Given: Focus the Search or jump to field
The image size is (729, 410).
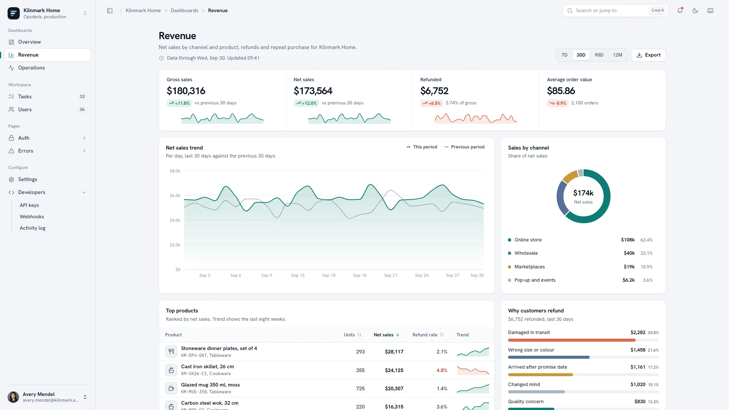Looking at the screenshot, I should click(615, 11).
